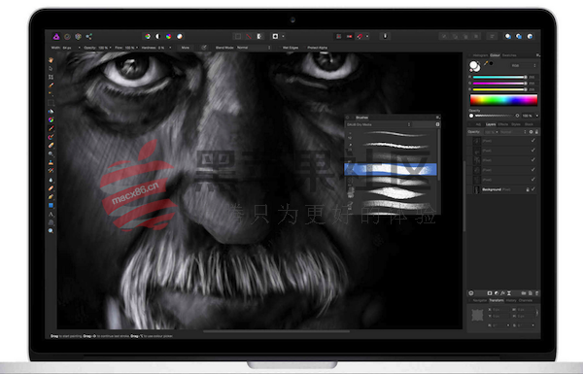583x374 pixels.
Task: Select the View hand tool
Action: (x=51, y=60)
